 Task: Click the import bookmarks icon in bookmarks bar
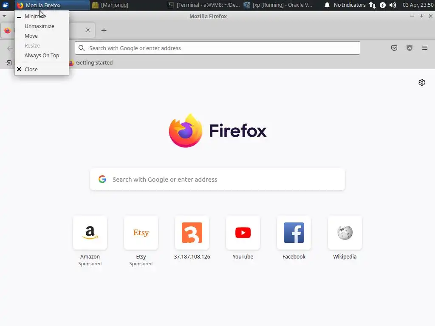(x=8, y=63)
